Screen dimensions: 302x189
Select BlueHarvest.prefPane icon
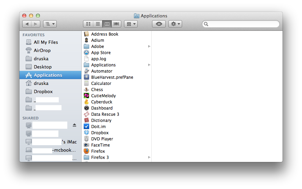point(86,77)
